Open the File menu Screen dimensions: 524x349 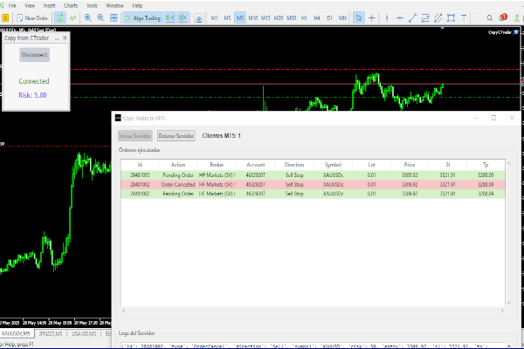tap(12, 6)
